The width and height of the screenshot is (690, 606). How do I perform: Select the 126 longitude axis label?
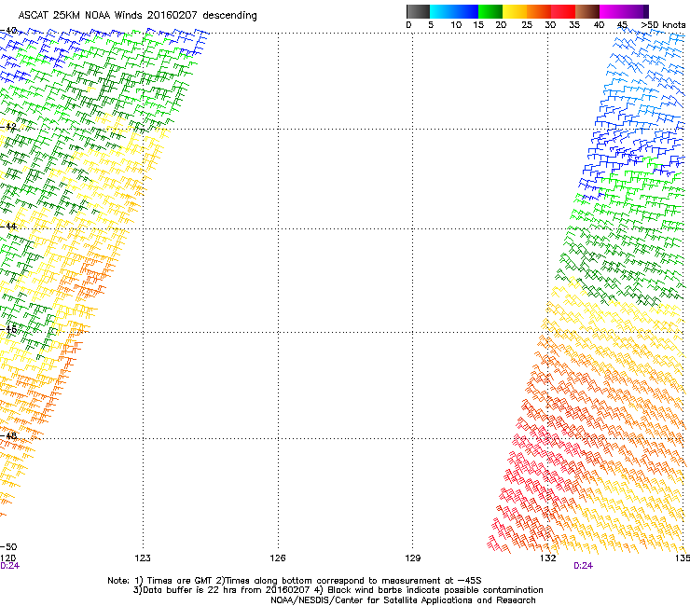point(278,558)
